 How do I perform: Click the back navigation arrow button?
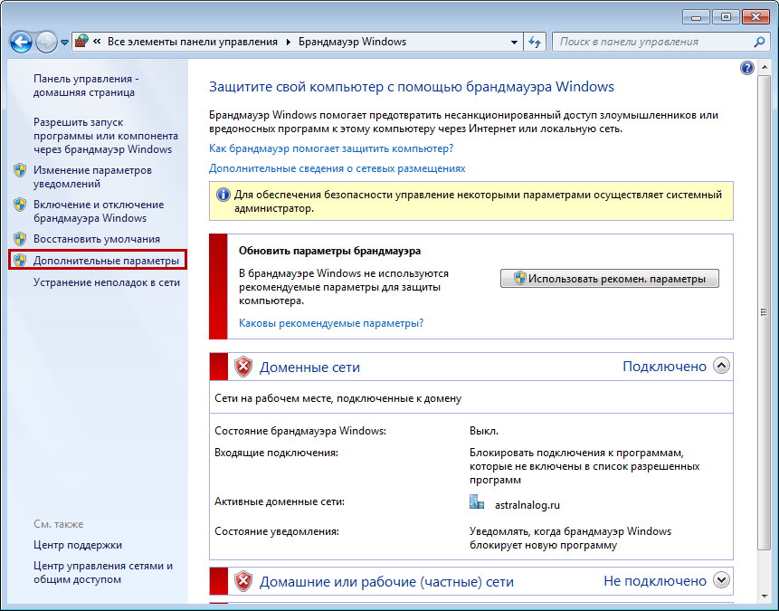tap(21, 42)
